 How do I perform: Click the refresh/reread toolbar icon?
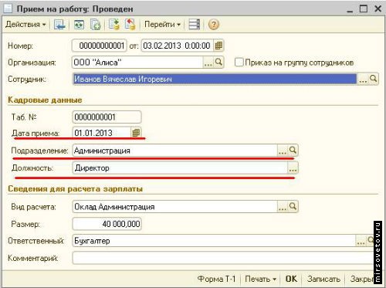(x=79, y=25)
